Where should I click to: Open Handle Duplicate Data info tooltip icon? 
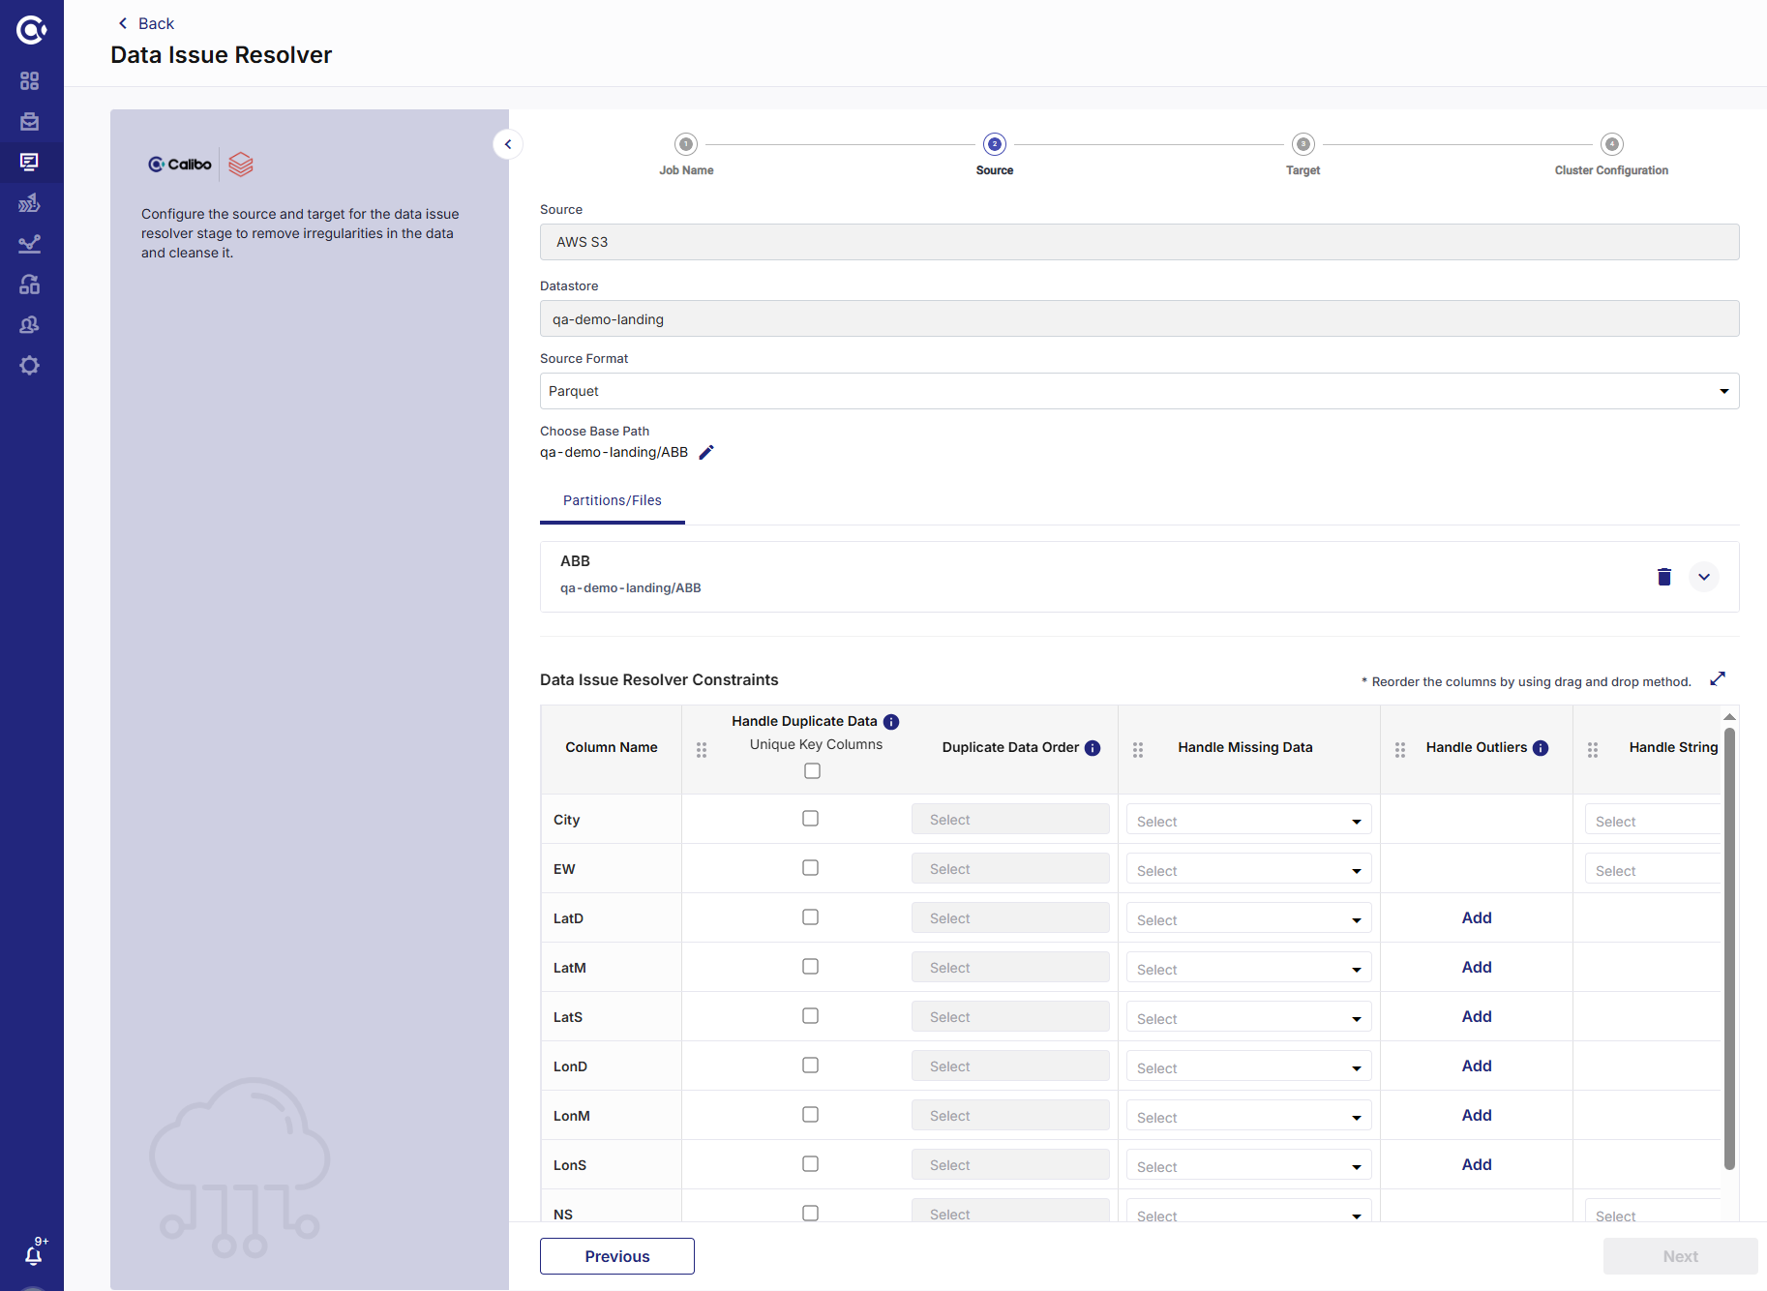pyautogui.click(x=890, y=720)
